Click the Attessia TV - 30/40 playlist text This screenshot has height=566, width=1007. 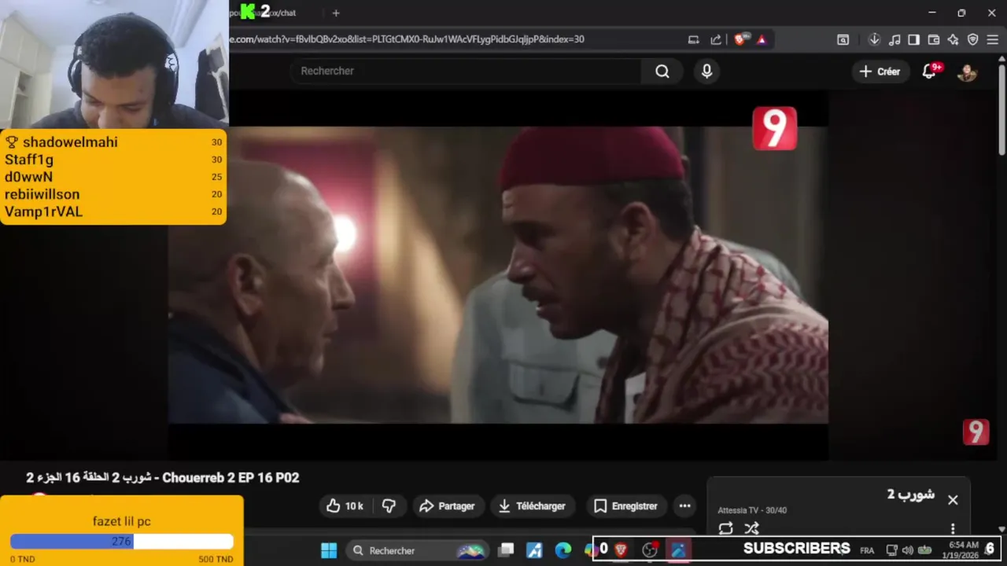click(x=751, y=510)
